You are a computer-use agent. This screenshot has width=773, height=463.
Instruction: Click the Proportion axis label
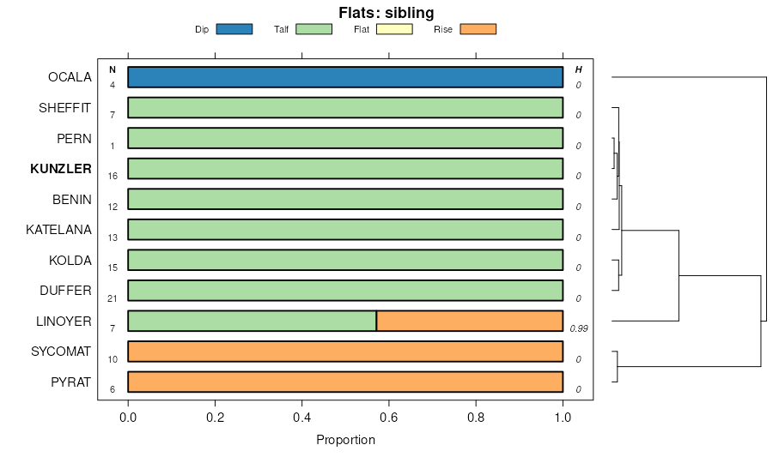[x=345, y=441]
